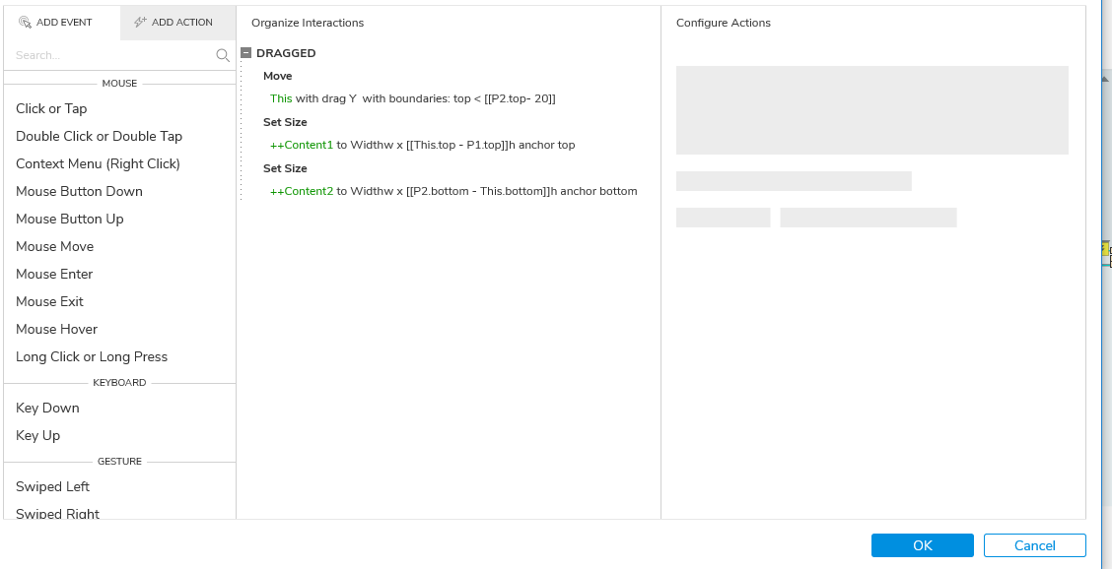
Task: Pick Context Menu (Right Click) event
Action: pos(98,163)
